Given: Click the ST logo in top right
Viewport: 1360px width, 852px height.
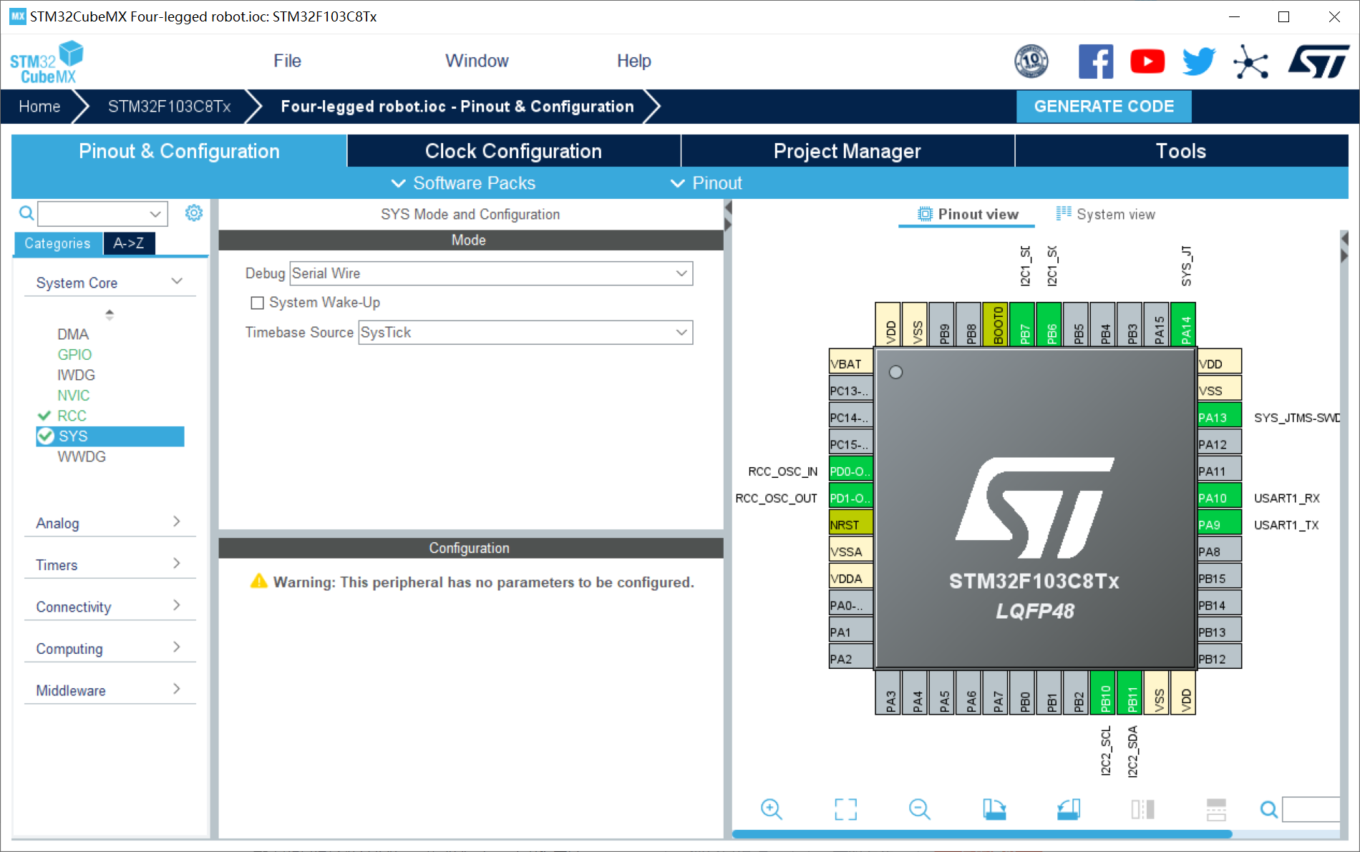Looking at the screenshot, I should [x=1318, y=62].
